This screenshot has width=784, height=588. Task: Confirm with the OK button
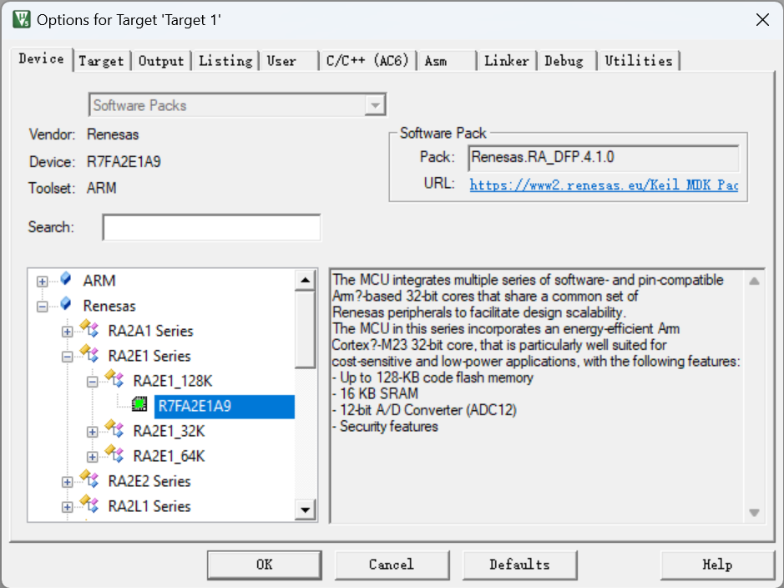click(265, 565)
